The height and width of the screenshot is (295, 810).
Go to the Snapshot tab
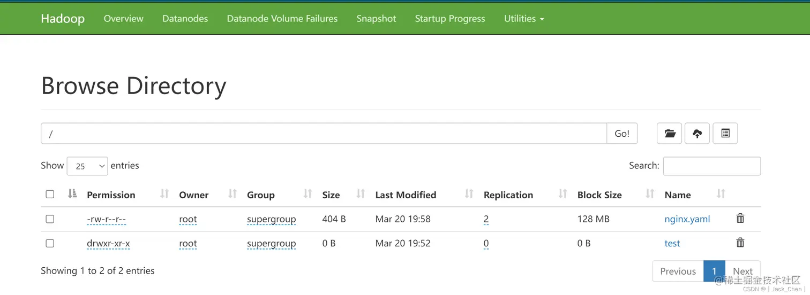click(x=376, y=19)
